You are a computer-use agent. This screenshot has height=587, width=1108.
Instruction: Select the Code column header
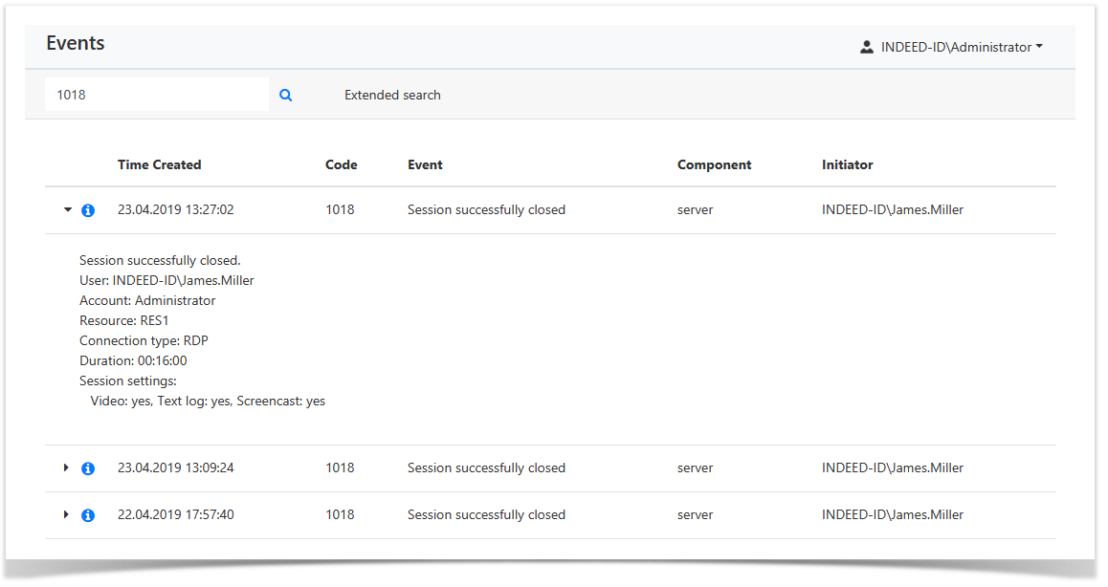[x=341, y=165]
